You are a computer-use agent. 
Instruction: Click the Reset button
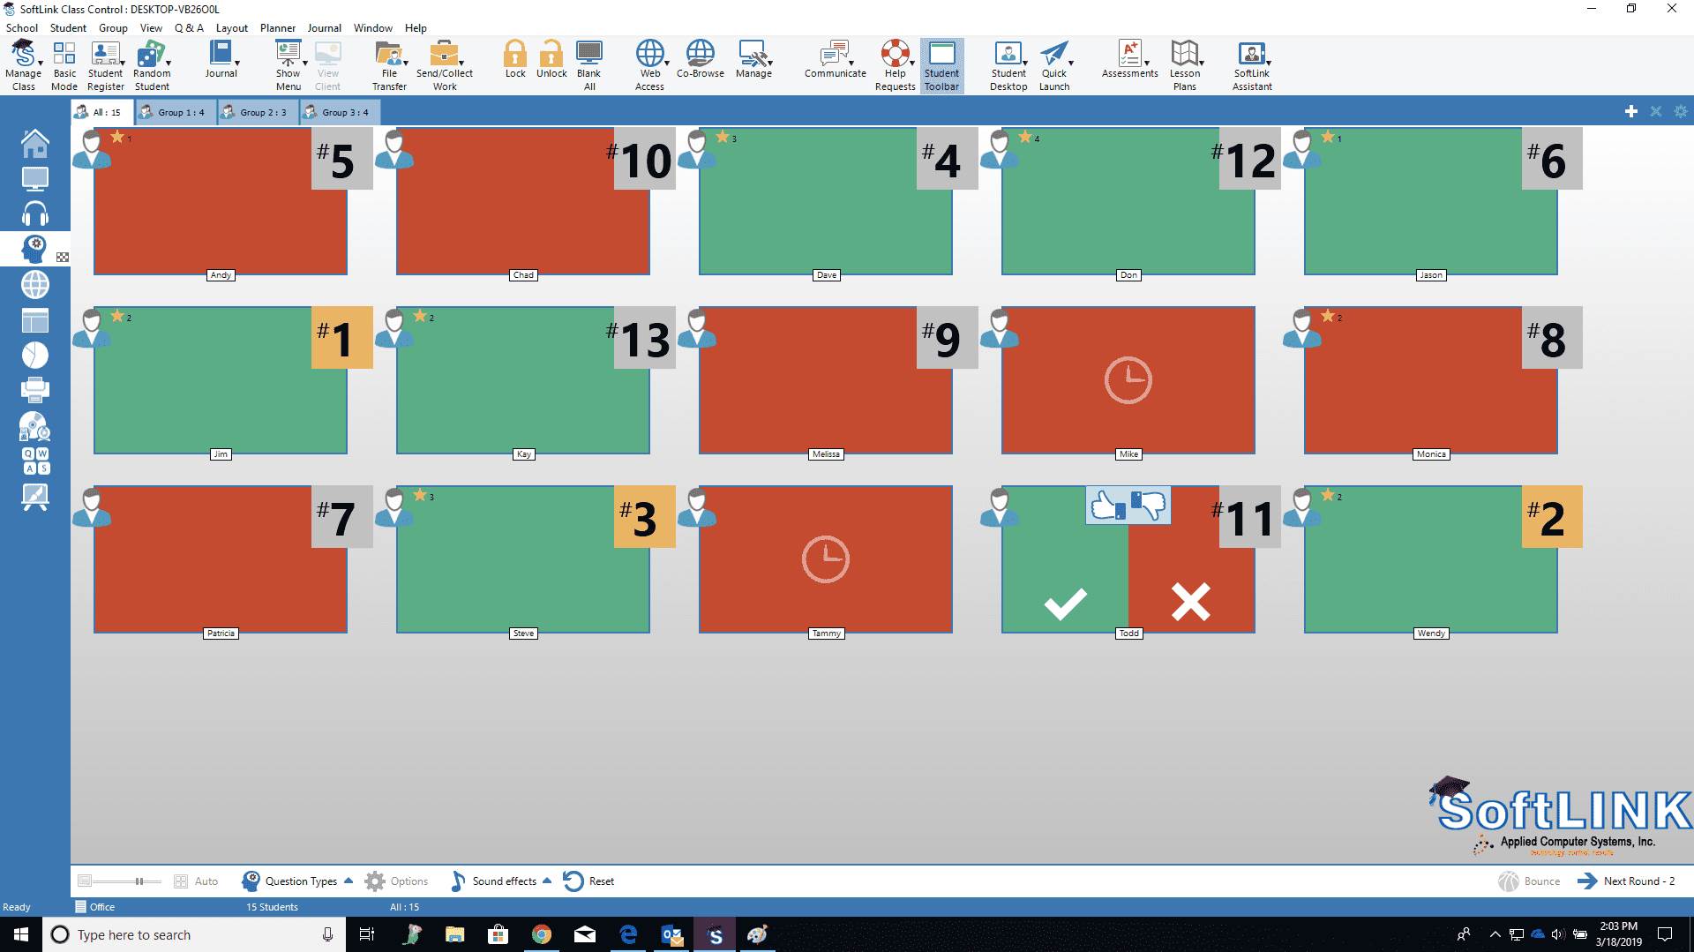pyautogui.click(x=588, y=881)
